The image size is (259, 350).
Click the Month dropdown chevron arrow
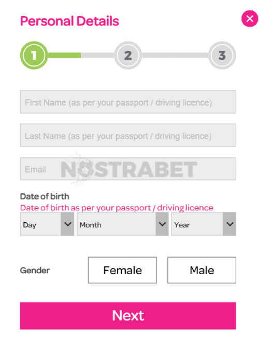[162, 224]
